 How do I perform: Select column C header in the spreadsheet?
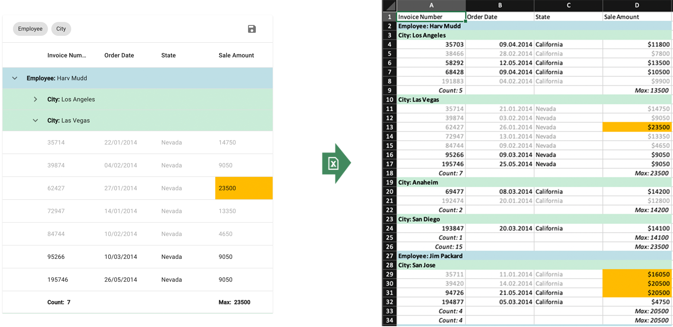tap(568, 6)
